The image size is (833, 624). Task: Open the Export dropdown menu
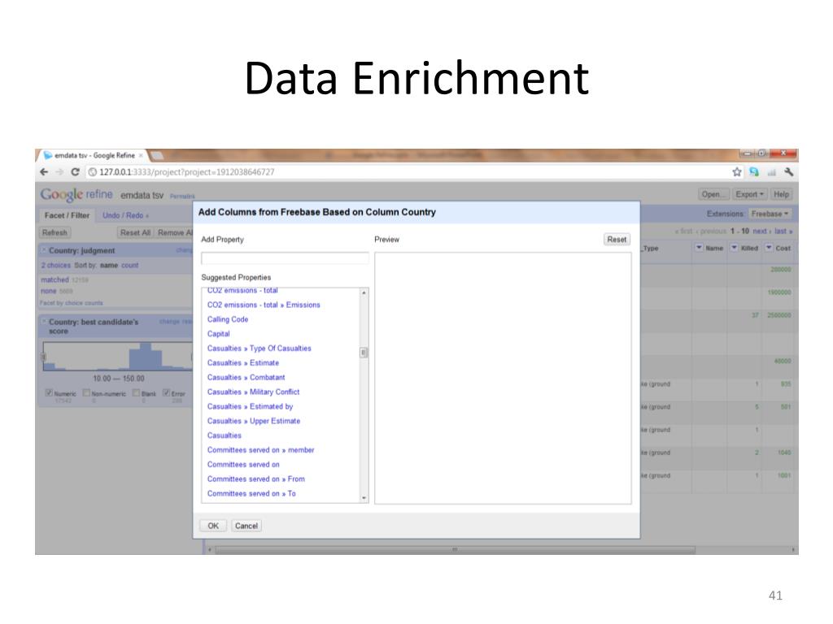tap(749, 194)
